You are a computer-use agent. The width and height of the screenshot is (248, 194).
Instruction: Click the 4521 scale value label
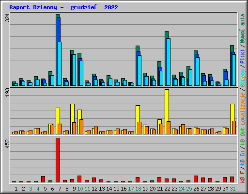click(7, 143)
